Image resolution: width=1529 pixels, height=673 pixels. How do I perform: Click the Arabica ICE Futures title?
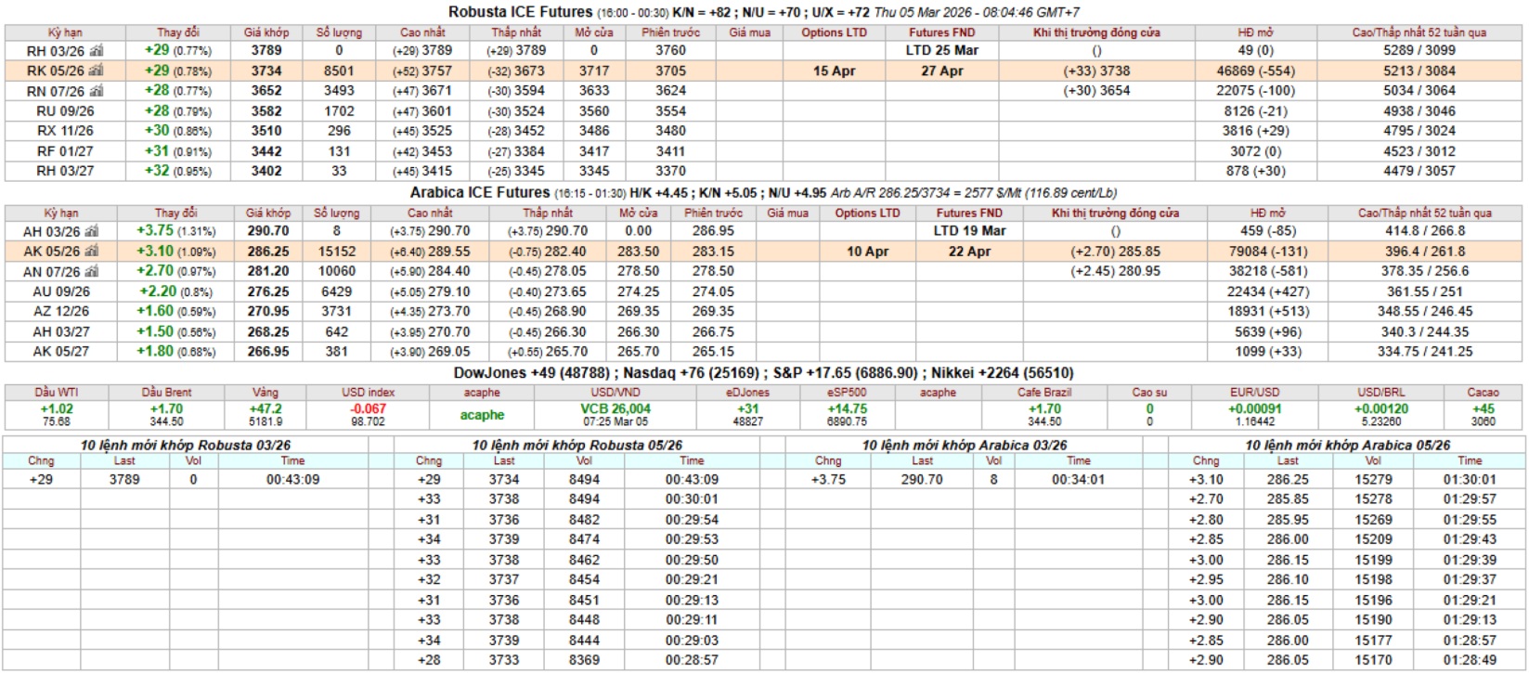point(480,192)
